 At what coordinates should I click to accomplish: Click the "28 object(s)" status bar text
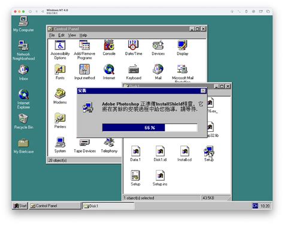pyautogui.click(x=58, y=160)
